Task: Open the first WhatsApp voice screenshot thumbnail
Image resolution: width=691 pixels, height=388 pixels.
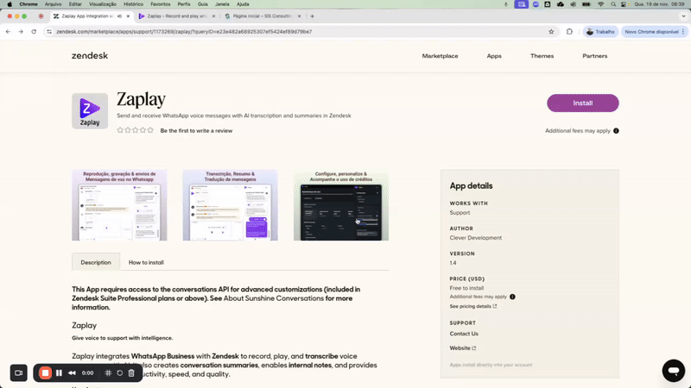Action: click(119, 205)
